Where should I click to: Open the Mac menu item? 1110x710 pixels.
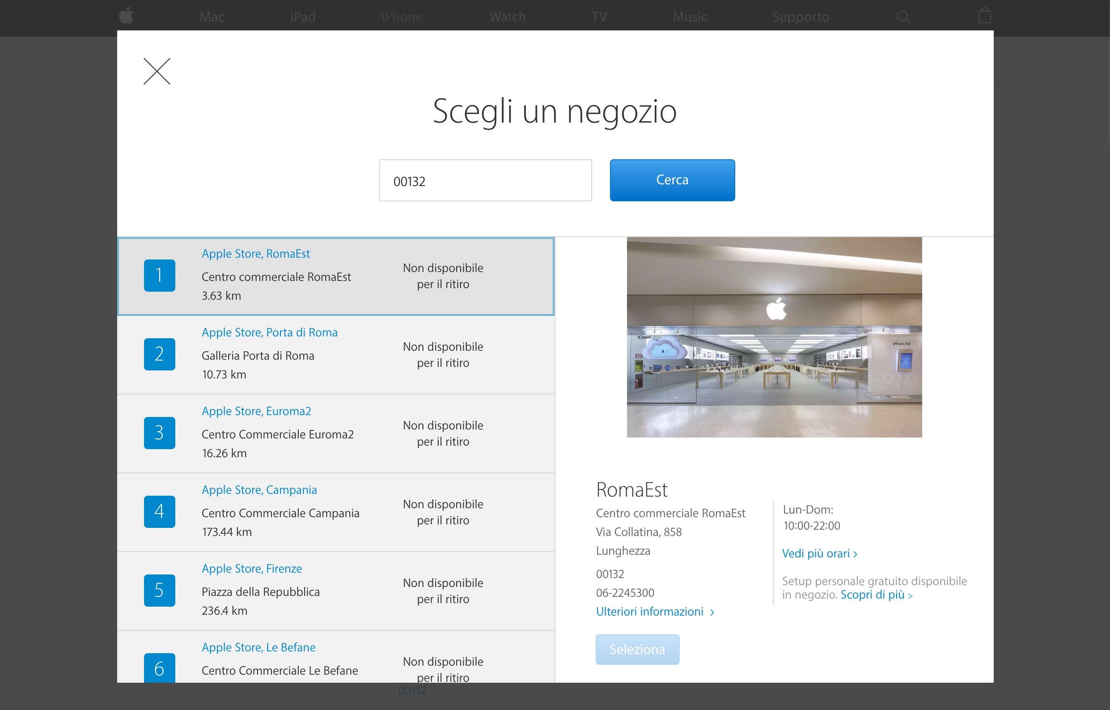coord(212,17)
